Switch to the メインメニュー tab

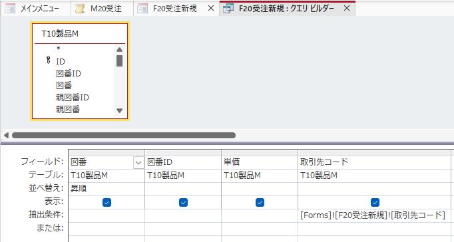[35, 9]
